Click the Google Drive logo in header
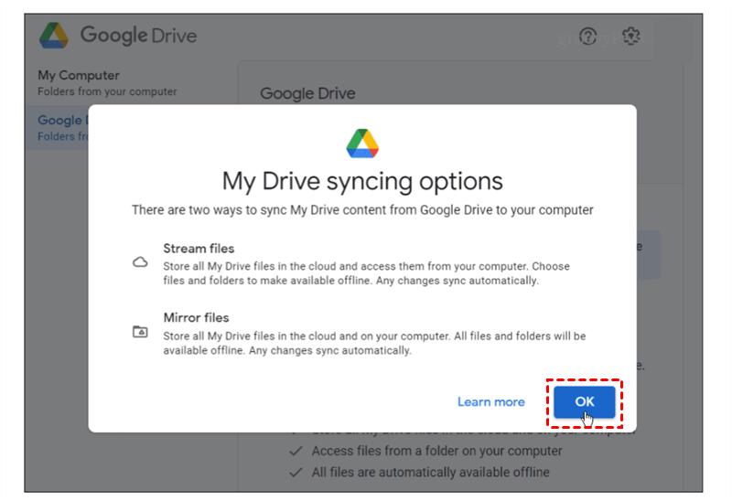Viewport: 732px width, 501px height. 54,36
